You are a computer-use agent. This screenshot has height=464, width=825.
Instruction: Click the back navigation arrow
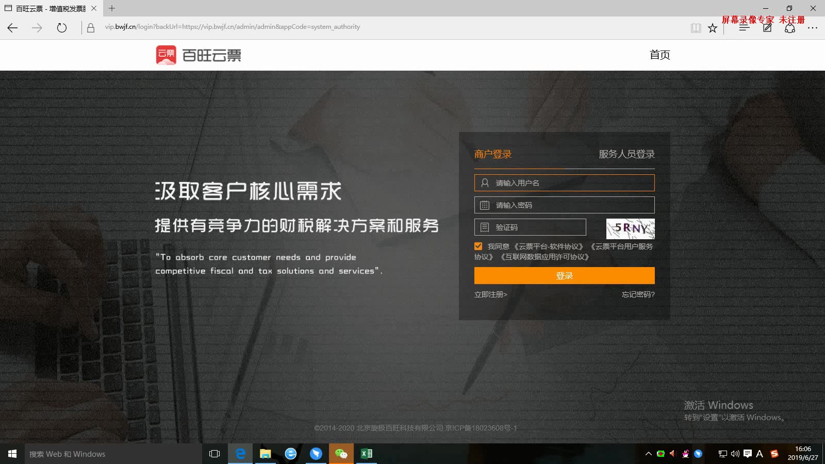coord(11,28)
